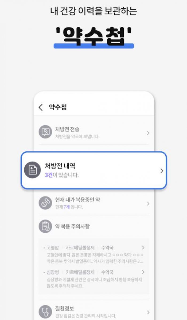This screenshot has width=187, height=320.
Task: Tap 카르베딜롤정제 in the 고혈압 entry
Action: [80, 248]
